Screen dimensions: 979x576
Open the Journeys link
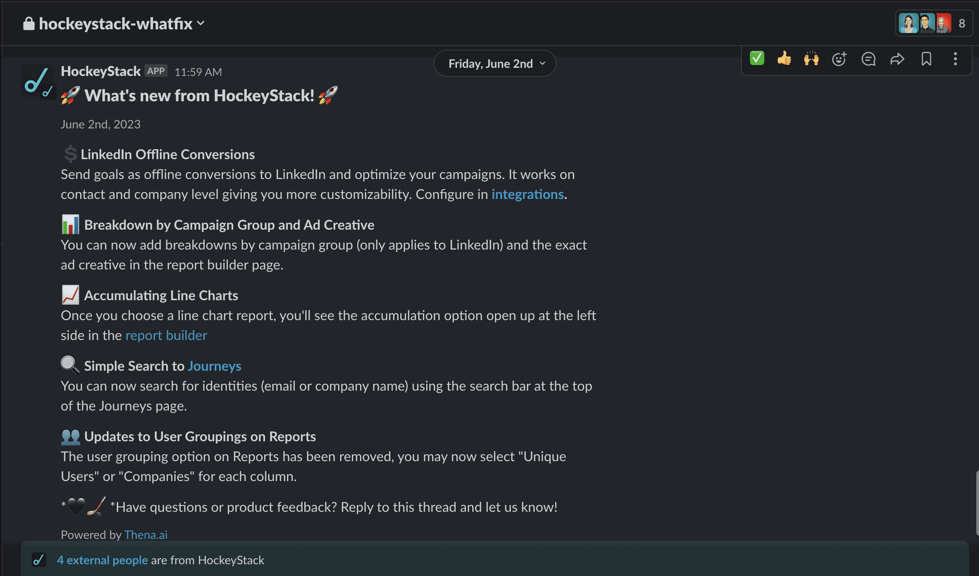[215, 366]
